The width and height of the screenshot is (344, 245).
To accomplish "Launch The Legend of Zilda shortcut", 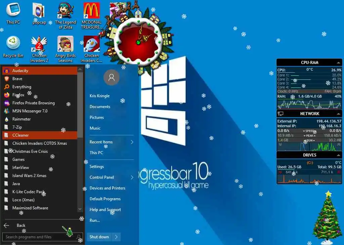I will (x=66, y=15).
